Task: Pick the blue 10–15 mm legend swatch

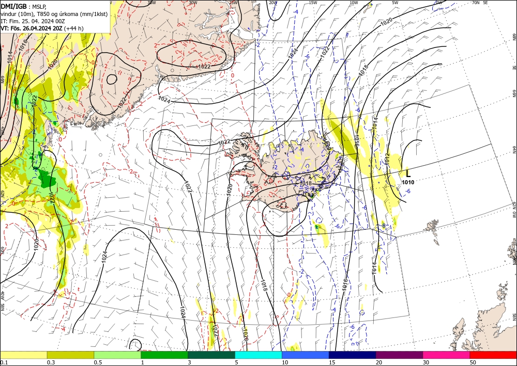Action: click(x=306, y=355)
